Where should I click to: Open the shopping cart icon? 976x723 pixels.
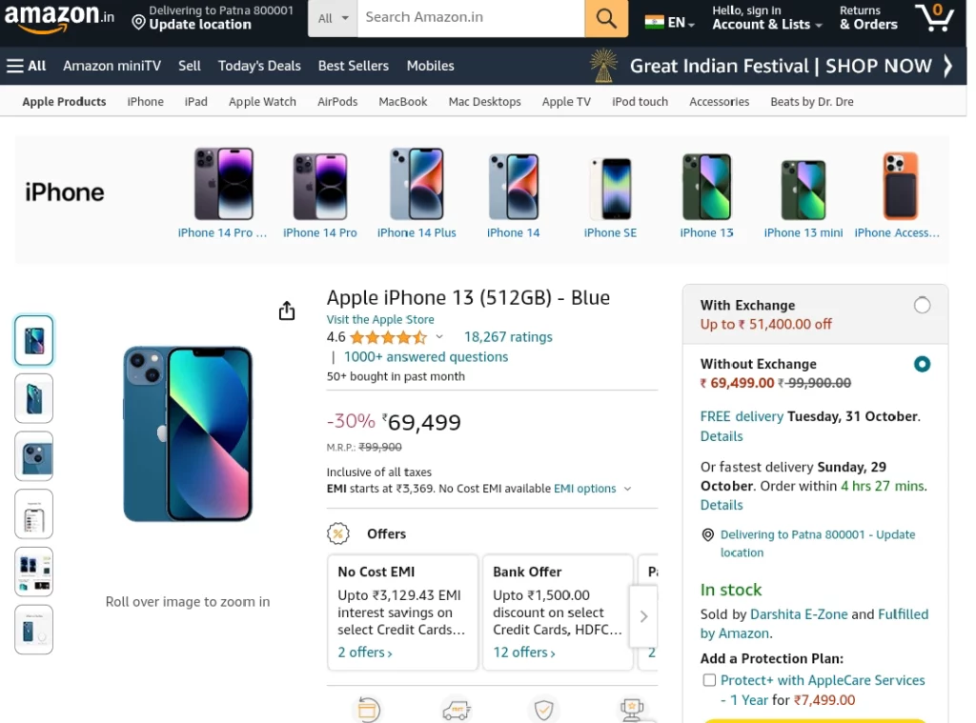coord(934,17)
